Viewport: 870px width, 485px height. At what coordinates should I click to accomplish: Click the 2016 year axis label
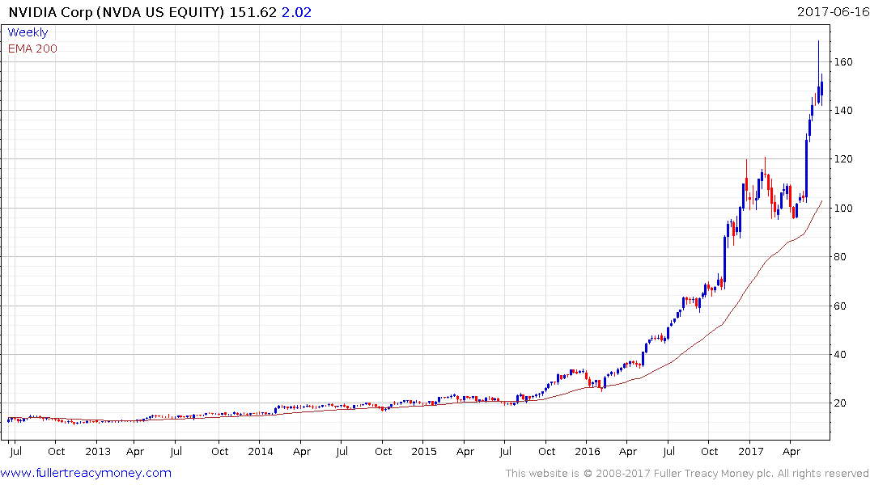tap(588, 451)
